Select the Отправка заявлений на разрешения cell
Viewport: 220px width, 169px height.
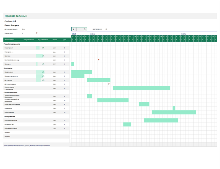coord(12,100)
